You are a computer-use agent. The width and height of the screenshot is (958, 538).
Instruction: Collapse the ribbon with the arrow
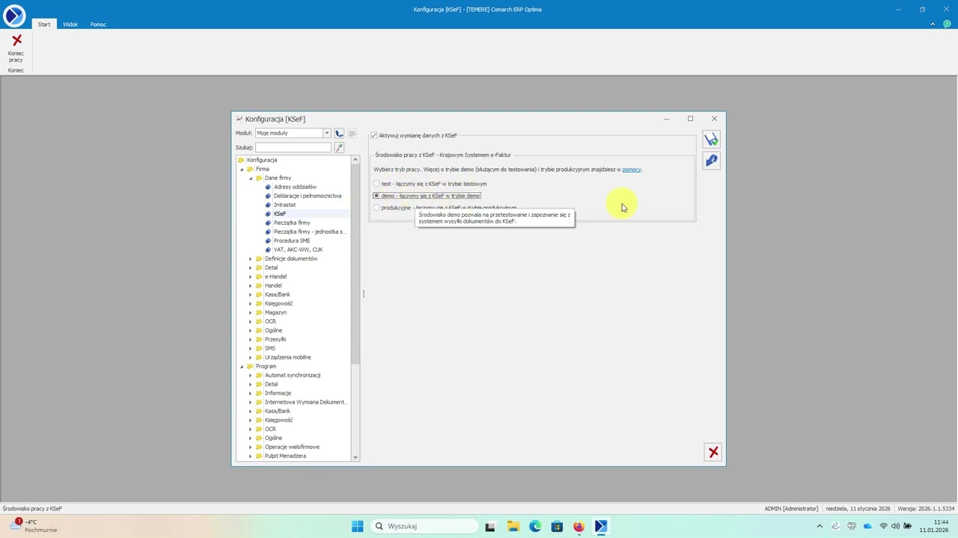click(x=933, y=24)
